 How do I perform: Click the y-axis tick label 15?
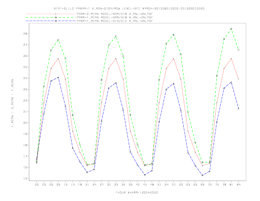[26, 178]
